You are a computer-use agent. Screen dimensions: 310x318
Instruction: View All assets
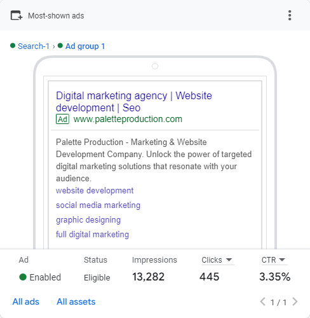point(76,301)
